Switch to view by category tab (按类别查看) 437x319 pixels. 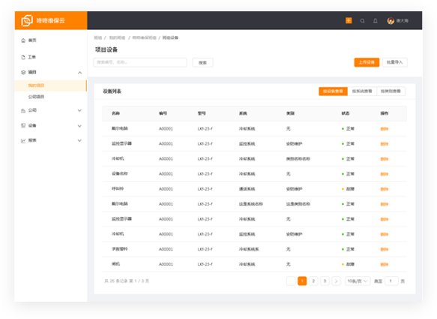[x=391, y=92]
